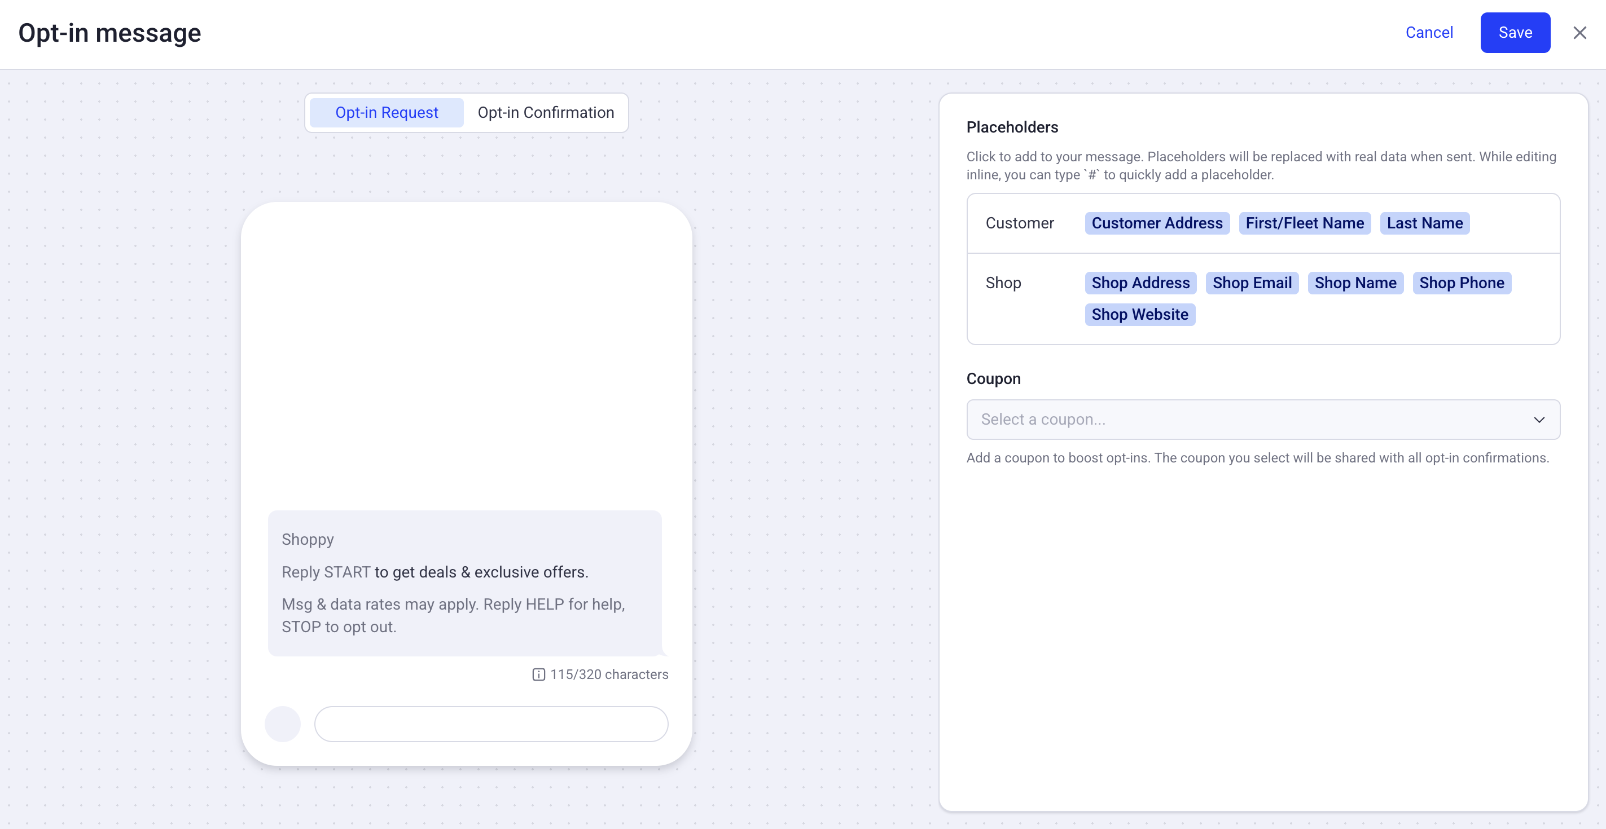Image resolution: width=1606 pixels, height=829 pixels.
Task: Click the empty reply input in phone preview
Action: (492, 724)
